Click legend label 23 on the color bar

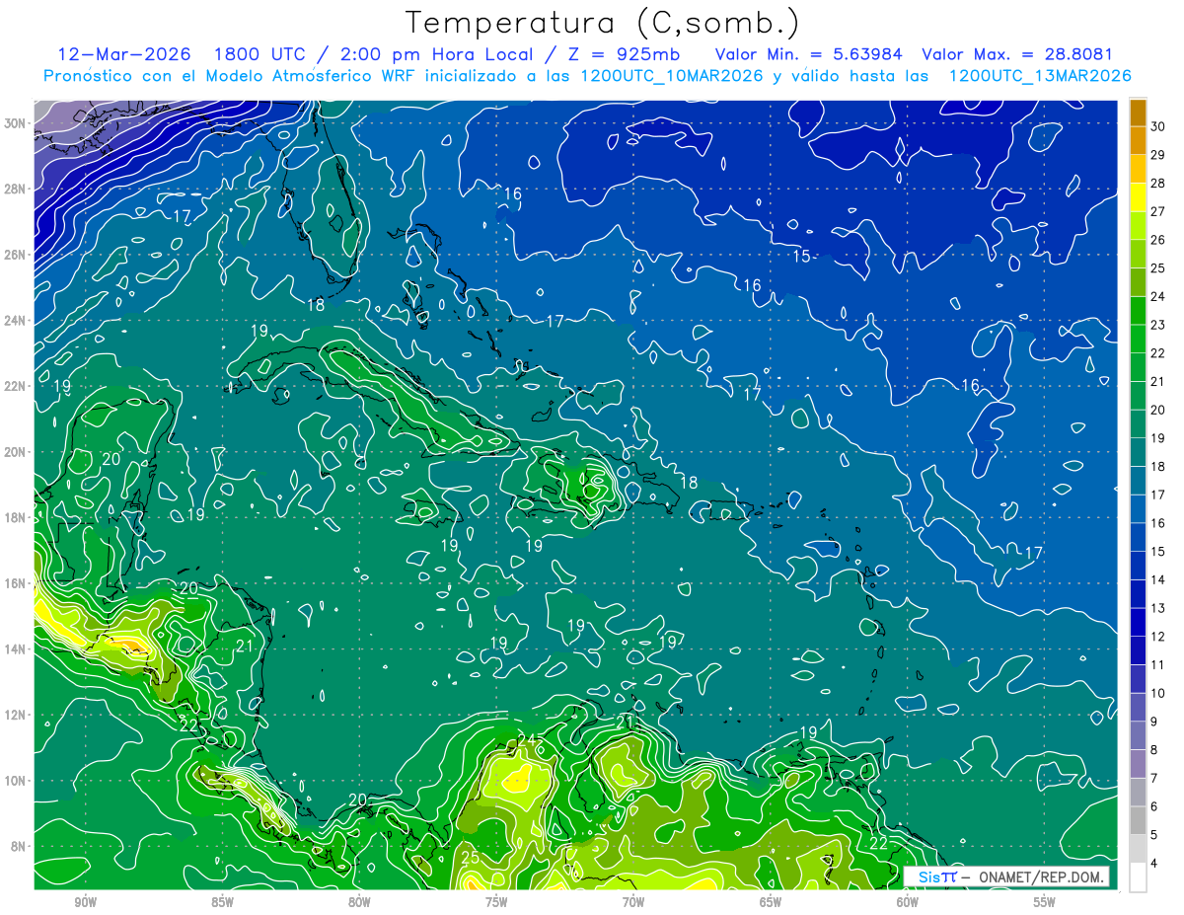point(1157,324)
